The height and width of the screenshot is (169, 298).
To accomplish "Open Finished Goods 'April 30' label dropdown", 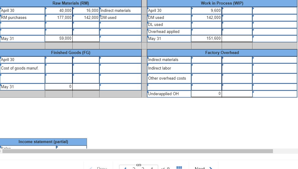I will pos(22,59).
